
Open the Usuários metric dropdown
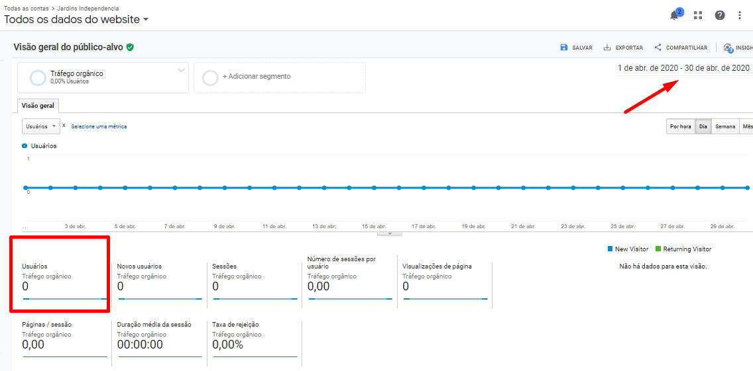40,126
